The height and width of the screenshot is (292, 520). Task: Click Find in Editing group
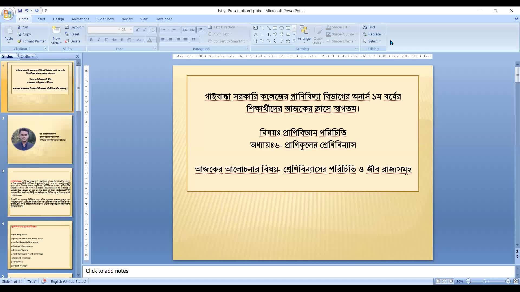[x=369, y=27]
